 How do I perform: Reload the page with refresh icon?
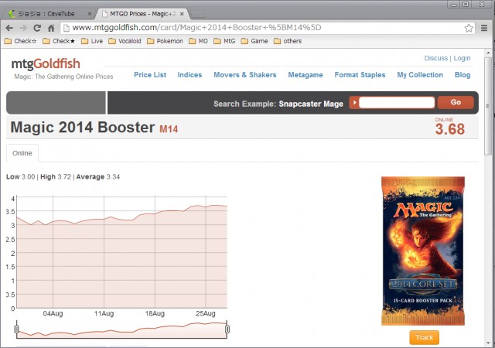37,28
